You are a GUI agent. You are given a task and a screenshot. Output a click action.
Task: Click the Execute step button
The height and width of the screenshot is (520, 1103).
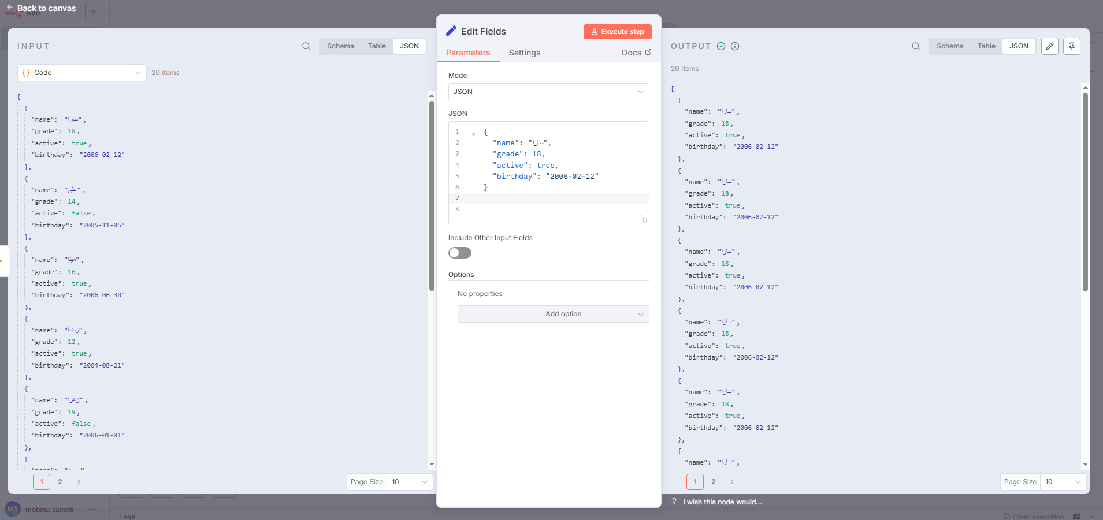(617, 32)
